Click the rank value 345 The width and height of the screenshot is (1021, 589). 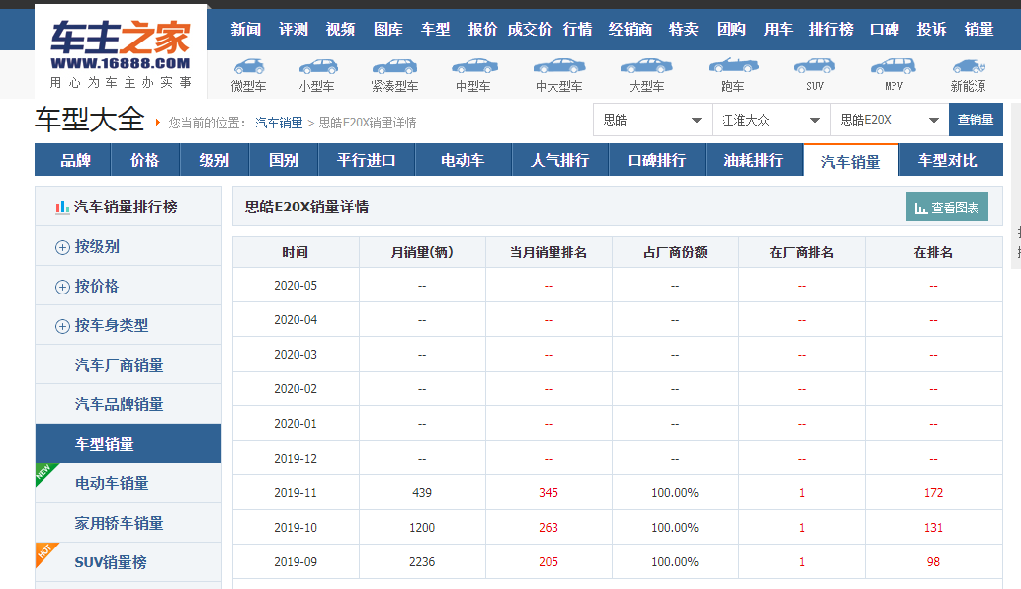point(549,493)
